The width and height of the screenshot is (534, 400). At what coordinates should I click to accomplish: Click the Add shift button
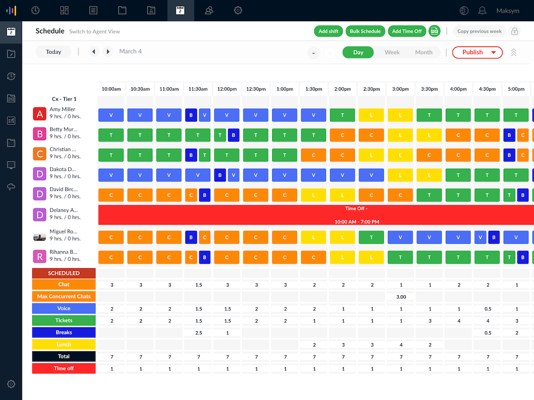coord(329,31)
